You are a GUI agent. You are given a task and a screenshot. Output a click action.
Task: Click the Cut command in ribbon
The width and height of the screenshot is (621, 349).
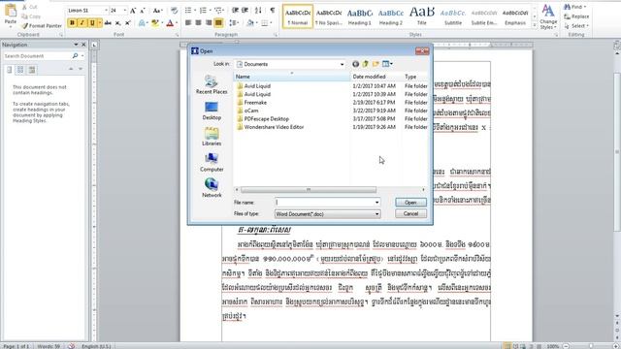click(29, 7)
